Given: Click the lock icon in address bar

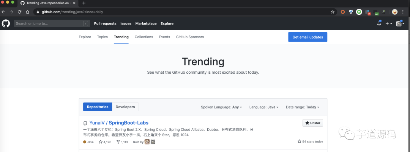Looking at the screenshot, I should [38, 12].
